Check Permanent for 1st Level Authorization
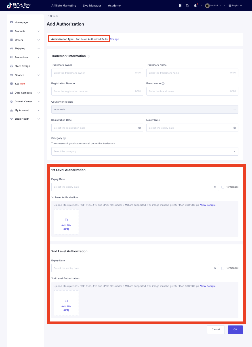Screen dimensions: 252x347 (x=223, y=187)
